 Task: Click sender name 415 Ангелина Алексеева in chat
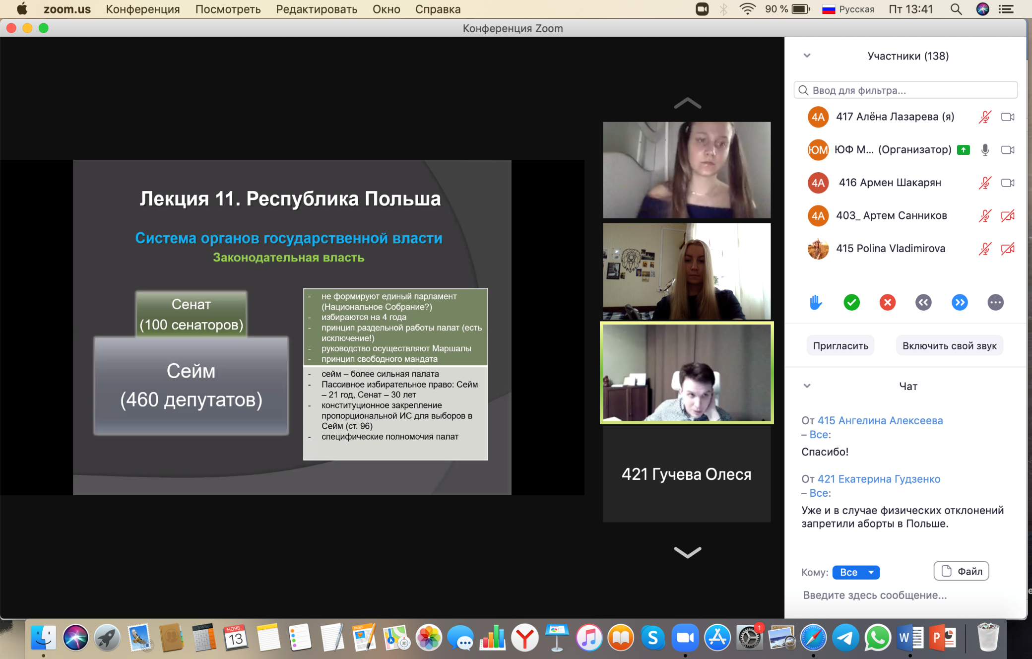[880, 420]
